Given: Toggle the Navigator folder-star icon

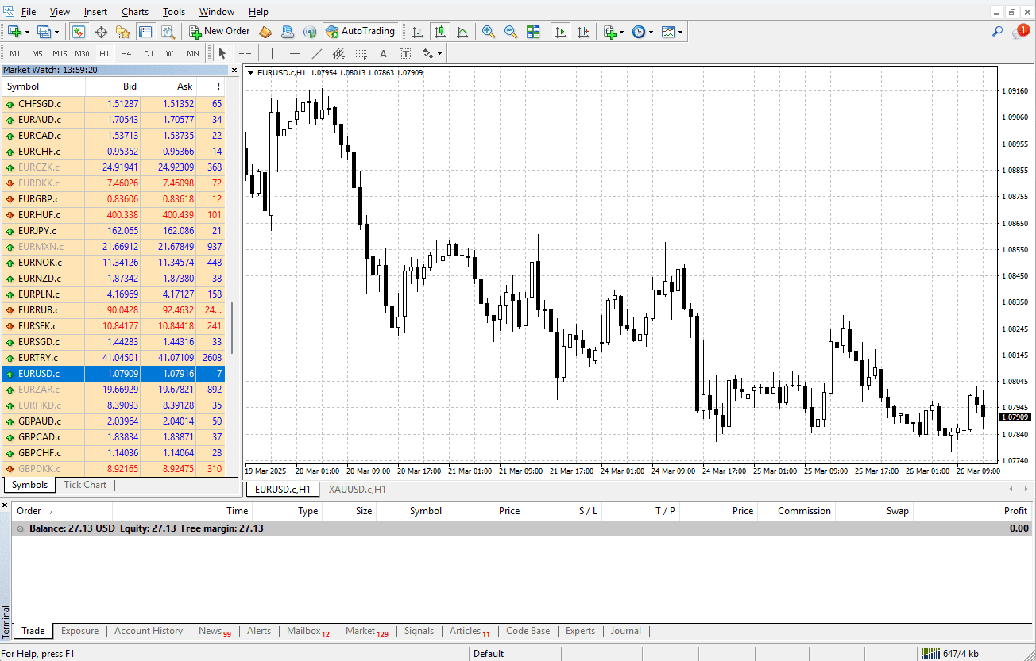Looking at the screenshot, I should tap(123, 32).
